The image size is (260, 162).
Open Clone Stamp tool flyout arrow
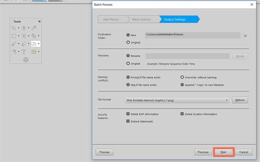[x=39, y=44]
